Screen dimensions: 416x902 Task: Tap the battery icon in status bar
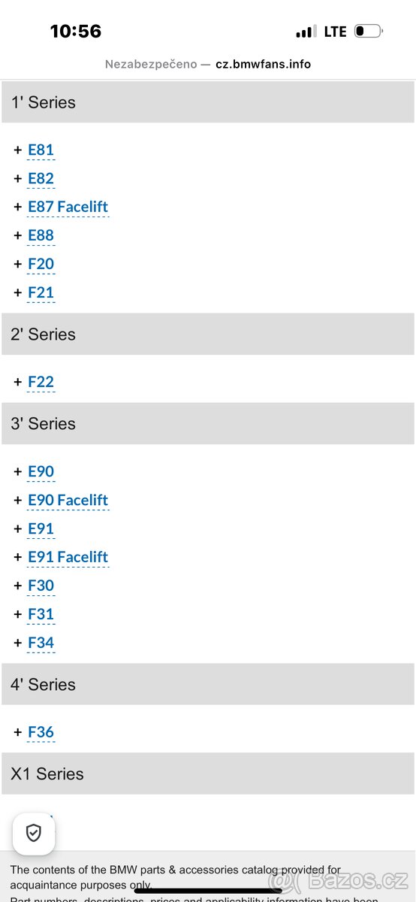[368, 32]
